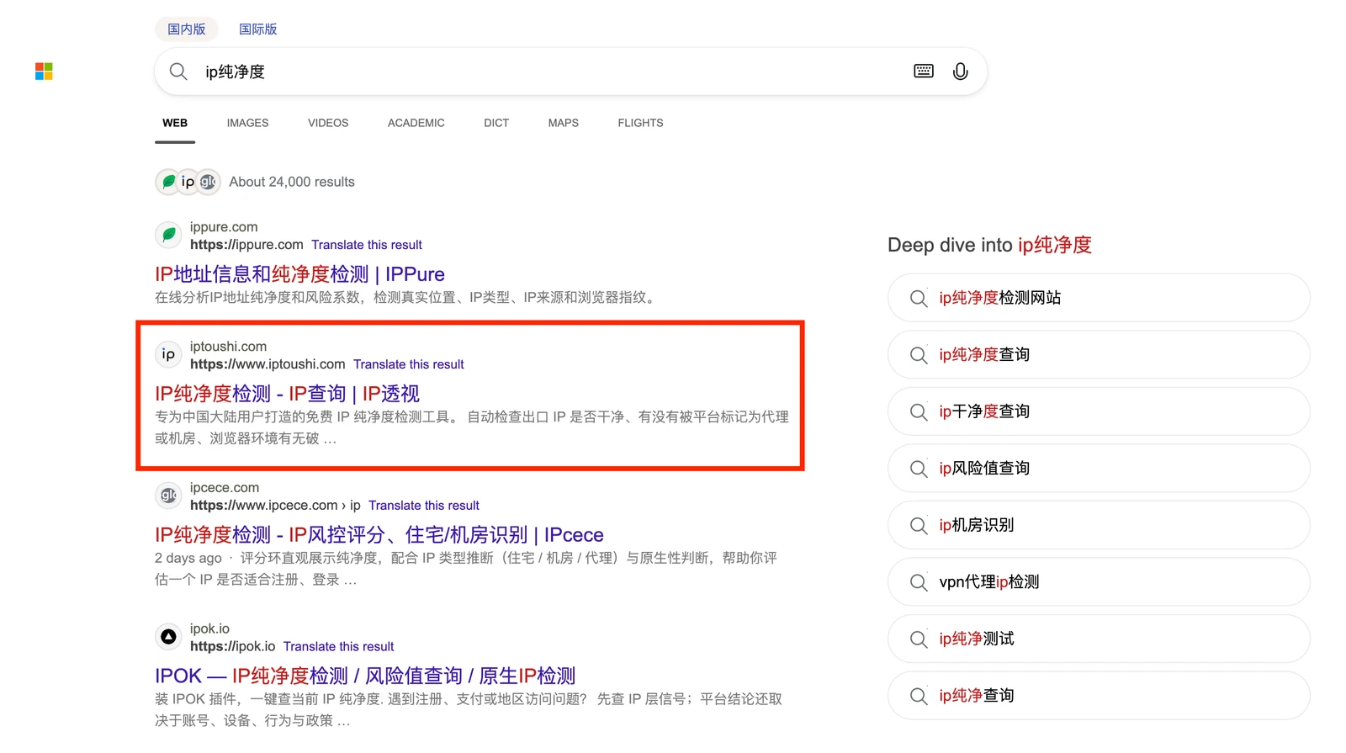Viewport: 1346px width, 753px height.
Task: Click search icon beside ip纯净测试
Action: coord(919,639)
